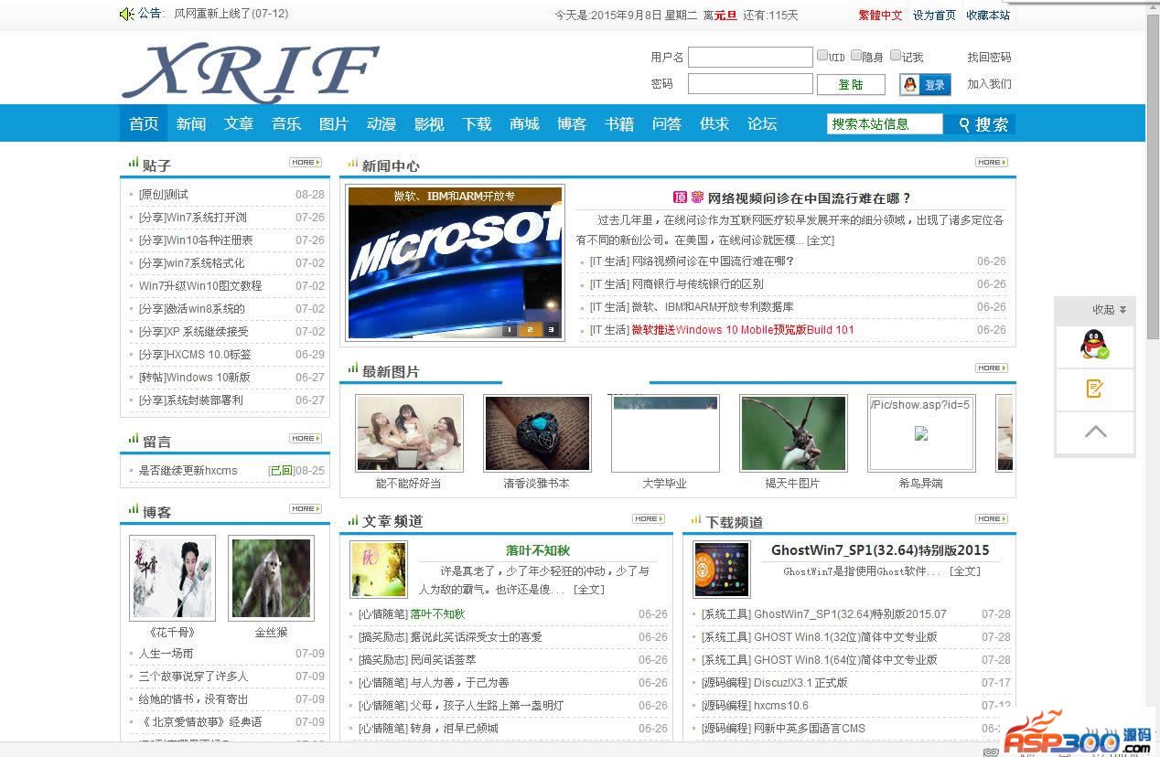The width and height of the screenshot is (1160, 757).
Task: Open the feedback note icon in floating sidebar
Action: pos(1094,389)
